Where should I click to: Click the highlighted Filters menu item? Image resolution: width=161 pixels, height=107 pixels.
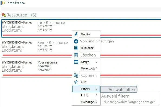(x=86, y=89)
